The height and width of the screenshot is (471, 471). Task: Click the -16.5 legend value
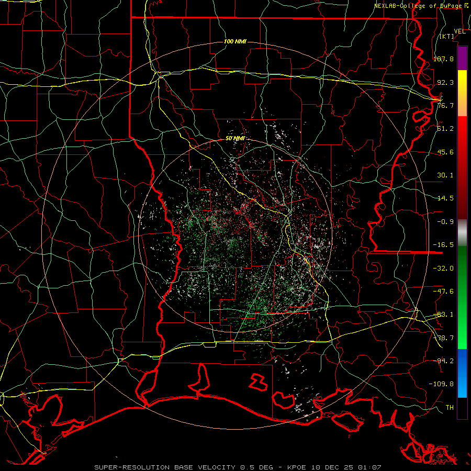point(443,245)
